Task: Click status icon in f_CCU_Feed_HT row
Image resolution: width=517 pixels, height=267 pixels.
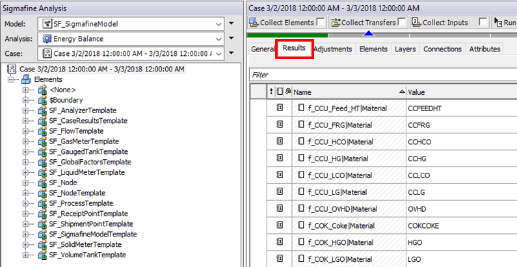Action: tap(280, 108)
